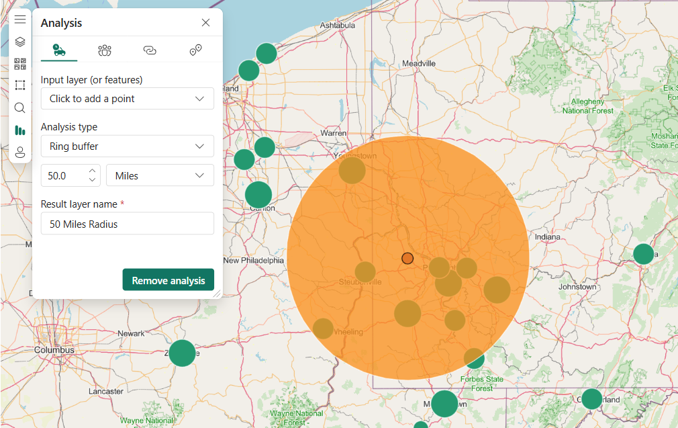Screen dimensions: 678x428
Task: Open the demographics people icon
Action: (104, 50)
